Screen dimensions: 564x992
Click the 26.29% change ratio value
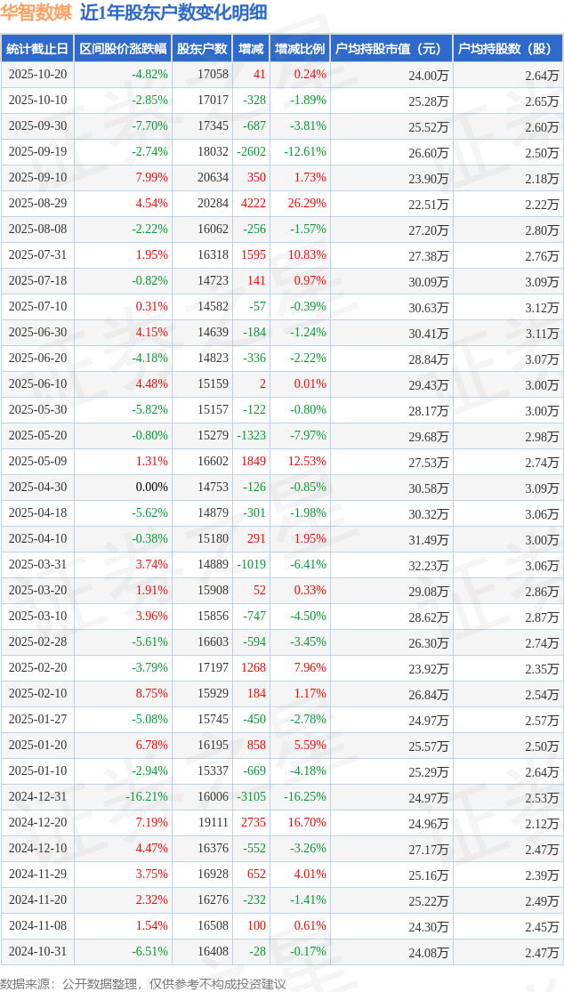[x=307, y=204]
